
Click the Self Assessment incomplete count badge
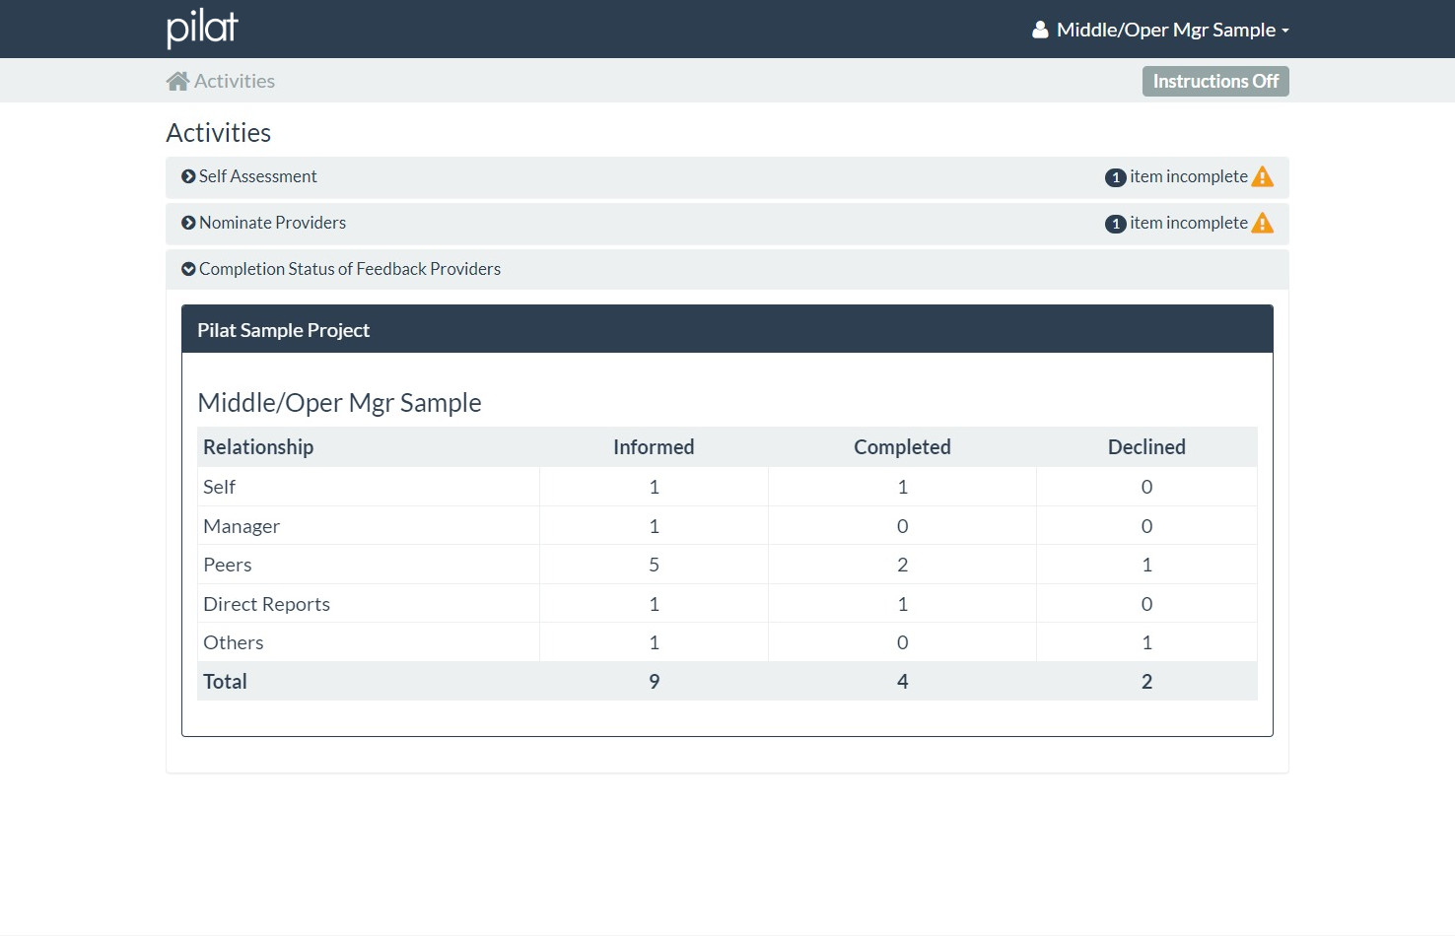[x=1115, y=177]
